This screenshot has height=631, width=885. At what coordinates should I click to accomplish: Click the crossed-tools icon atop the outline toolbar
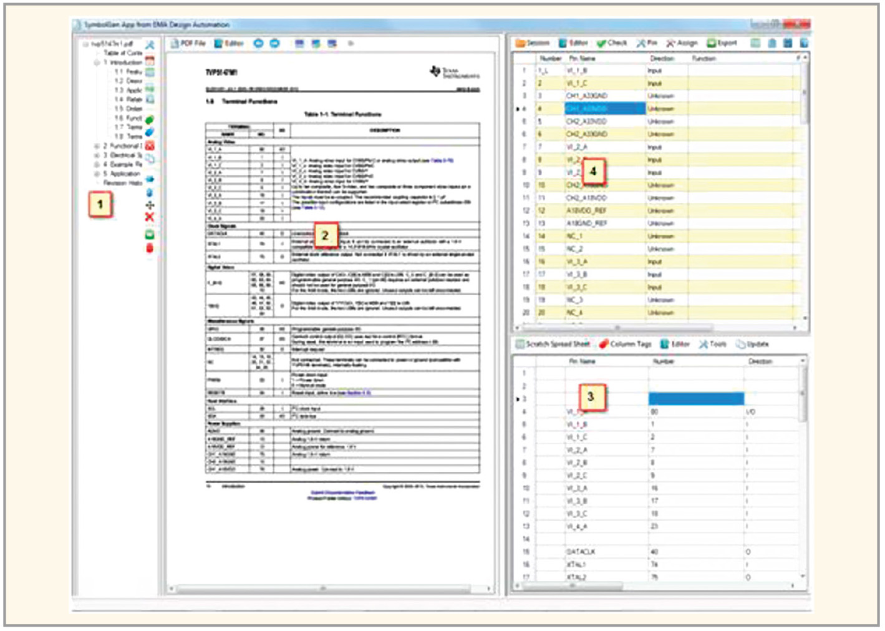(x=150, y=45)
